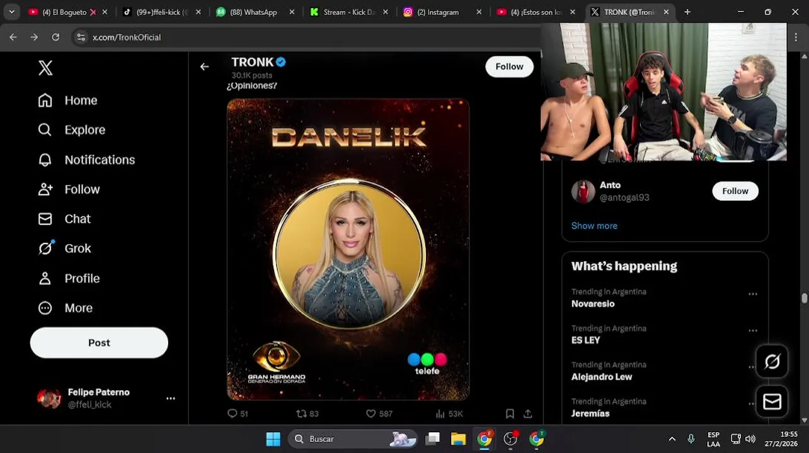Viewport: 809px width, 453px height.
Task: View site information icon in address bar
Action: (81, 37)
